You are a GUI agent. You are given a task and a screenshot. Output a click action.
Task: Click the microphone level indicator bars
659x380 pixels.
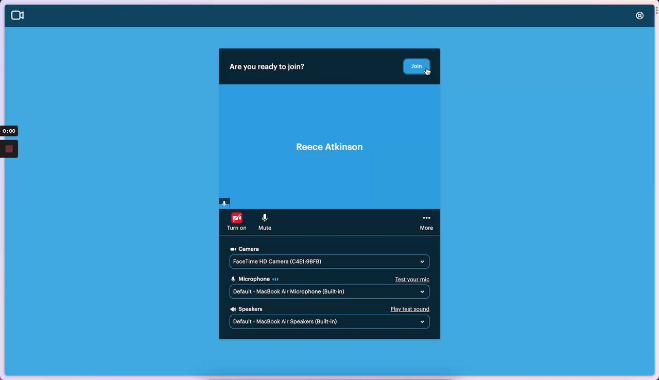coord(275,279)
